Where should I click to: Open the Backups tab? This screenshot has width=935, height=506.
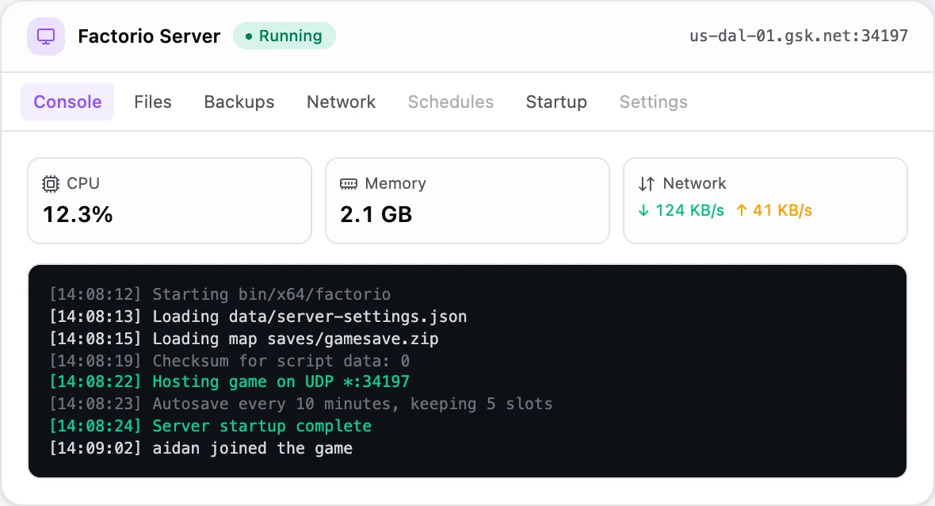coord(239,102)
